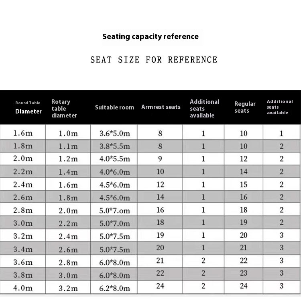Click the 'Suitable room' column header
Screen dimensions: 301x305
click(x=114, y=107)
